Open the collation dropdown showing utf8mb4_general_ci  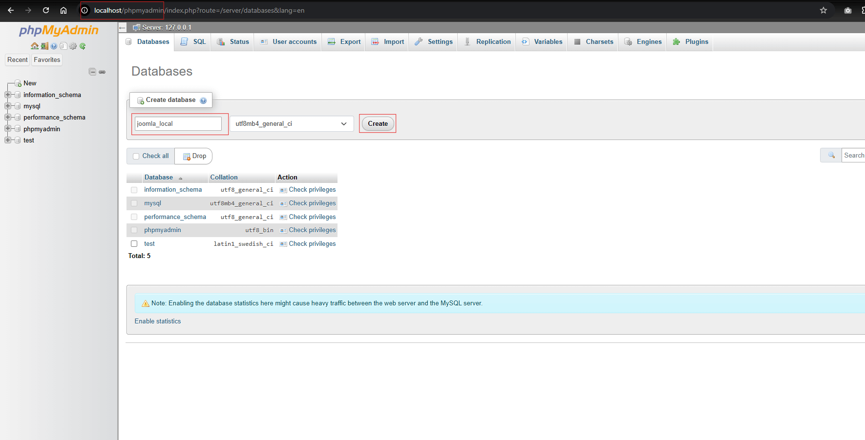291,123
